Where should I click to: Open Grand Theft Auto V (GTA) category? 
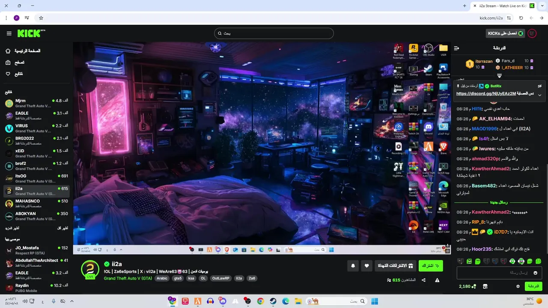pos(128,278)
